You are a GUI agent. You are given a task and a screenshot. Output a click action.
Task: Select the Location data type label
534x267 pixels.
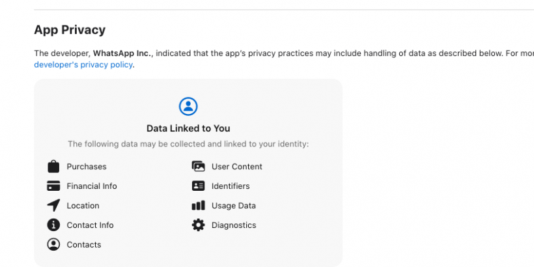pos(83,206)
